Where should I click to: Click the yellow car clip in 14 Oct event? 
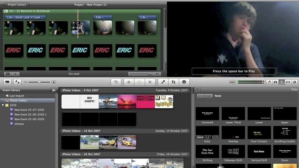coord(127,142)
